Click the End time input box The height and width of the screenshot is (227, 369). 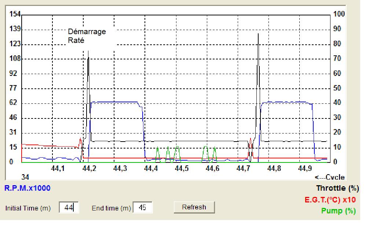coord(143,208)
